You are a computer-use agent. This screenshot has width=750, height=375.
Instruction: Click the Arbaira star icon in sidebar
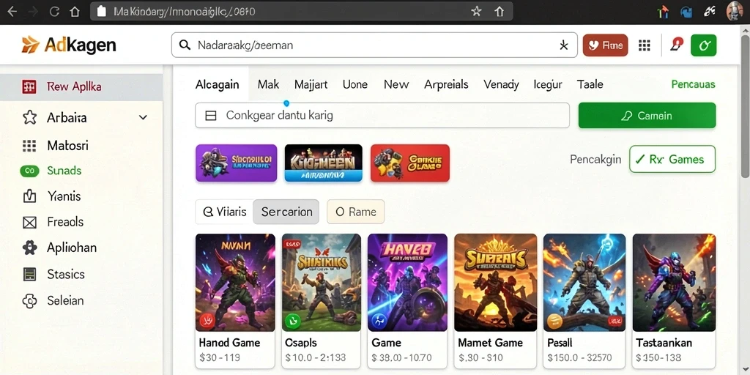click(x=29, y=117)
